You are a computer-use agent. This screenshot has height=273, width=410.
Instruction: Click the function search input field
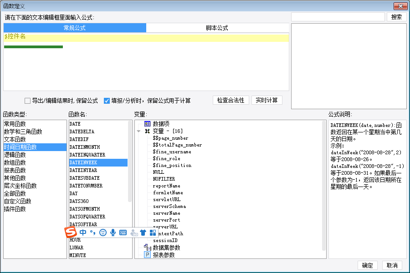(338, 17)
